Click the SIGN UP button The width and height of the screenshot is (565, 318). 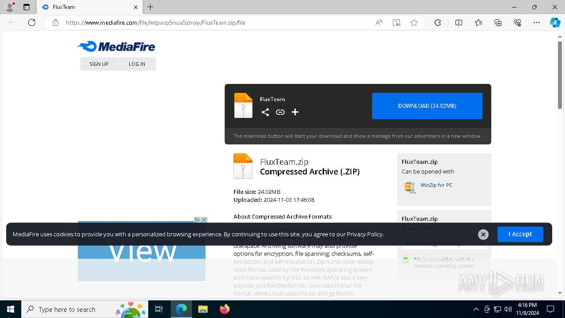coord(99,64)
